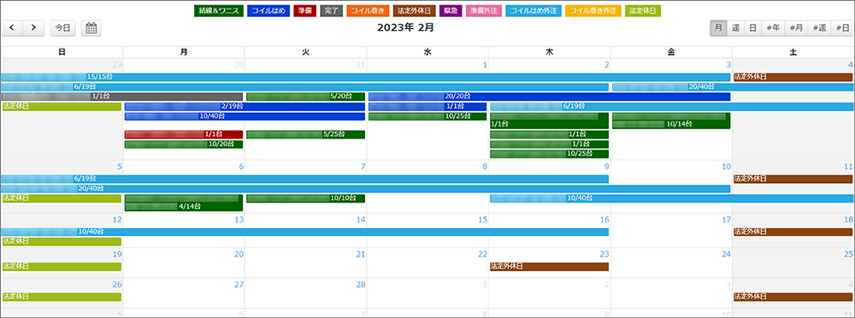The width and height of the screenshot is (855, 318).
Task: Click the 緊急 purple legend label
Action: (x=451, y=10)
